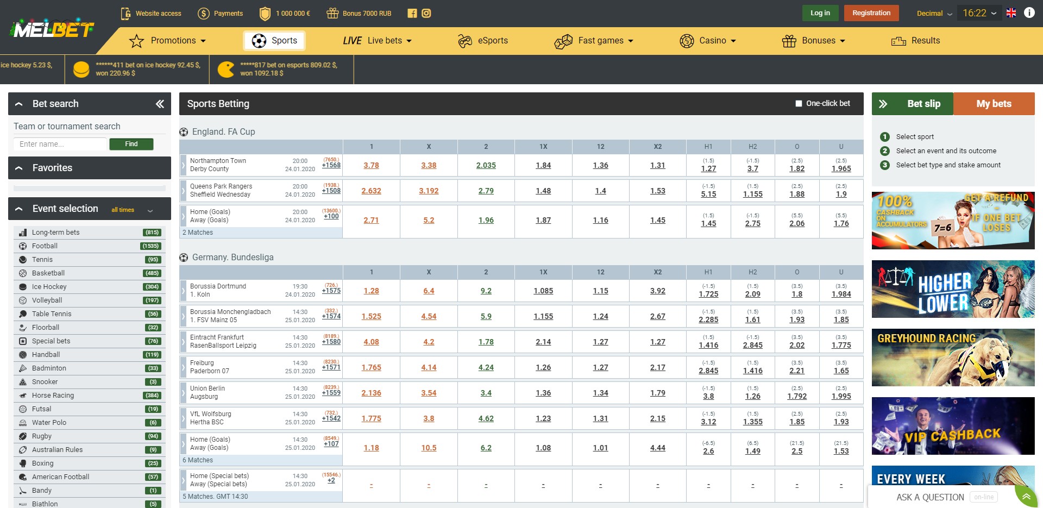Screen dimensions: 1043x508
Task: Click the Horse Racing icon
Action: tap(23, 396)
